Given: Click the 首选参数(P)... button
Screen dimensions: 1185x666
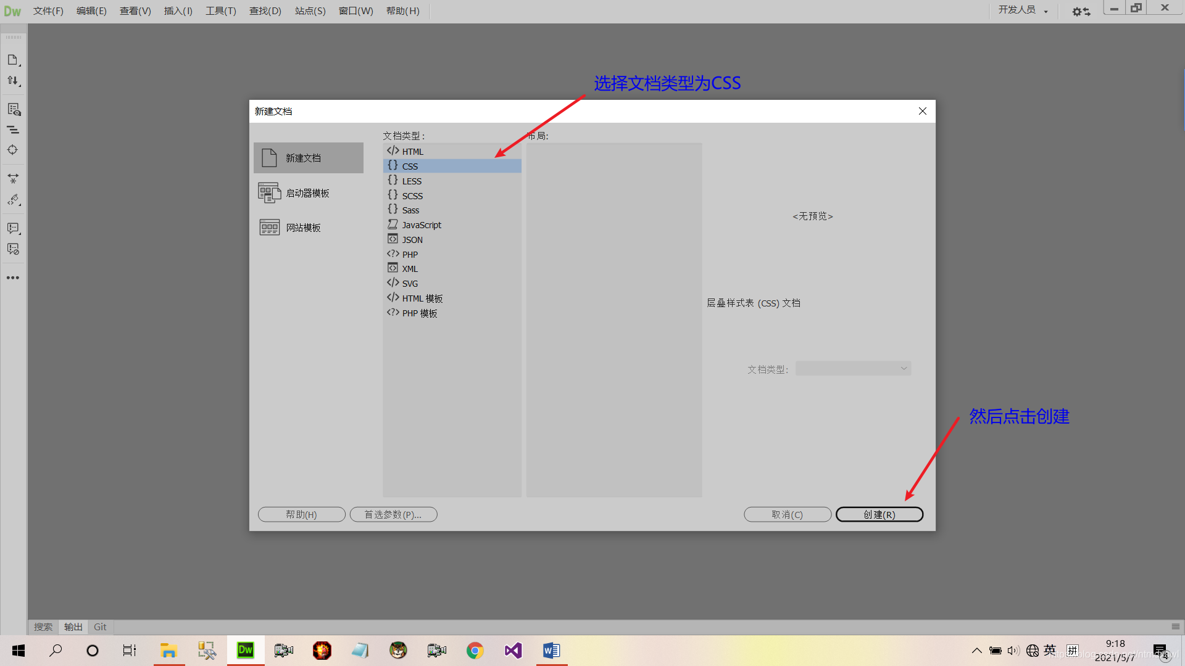Looking at the screenshot, I should click(x=393, y=514).
